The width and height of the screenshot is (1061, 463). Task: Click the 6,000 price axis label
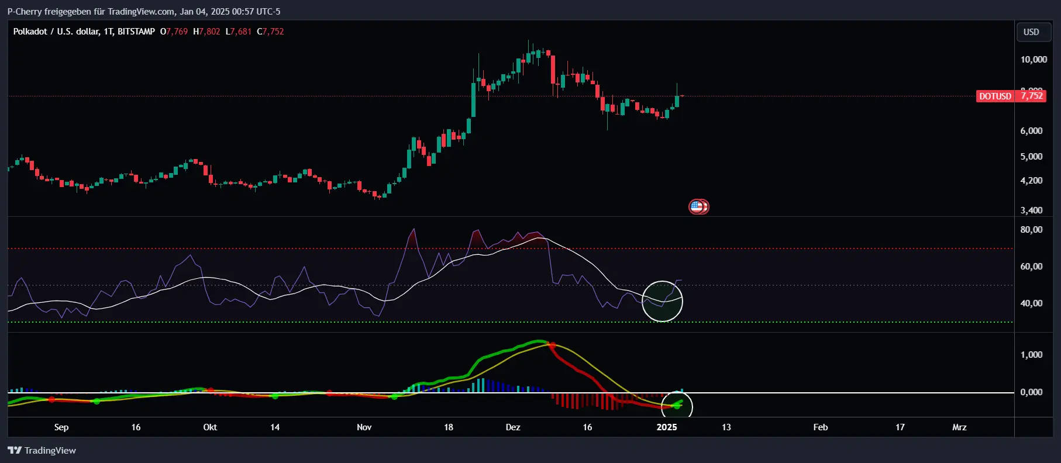1031,131
